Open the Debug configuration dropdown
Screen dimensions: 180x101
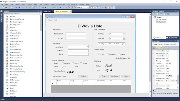point(88,8)
